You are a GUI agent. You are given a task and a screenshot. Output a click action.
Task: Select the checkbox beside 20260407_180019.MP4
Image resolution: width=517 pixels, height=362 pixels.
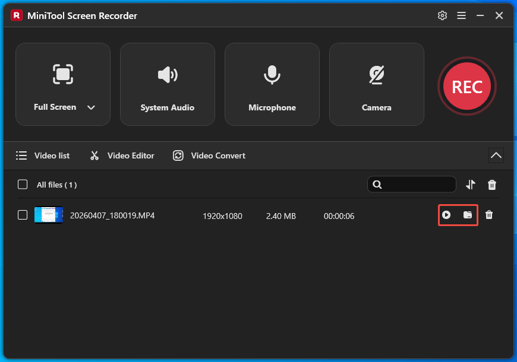tap(23, 215)
